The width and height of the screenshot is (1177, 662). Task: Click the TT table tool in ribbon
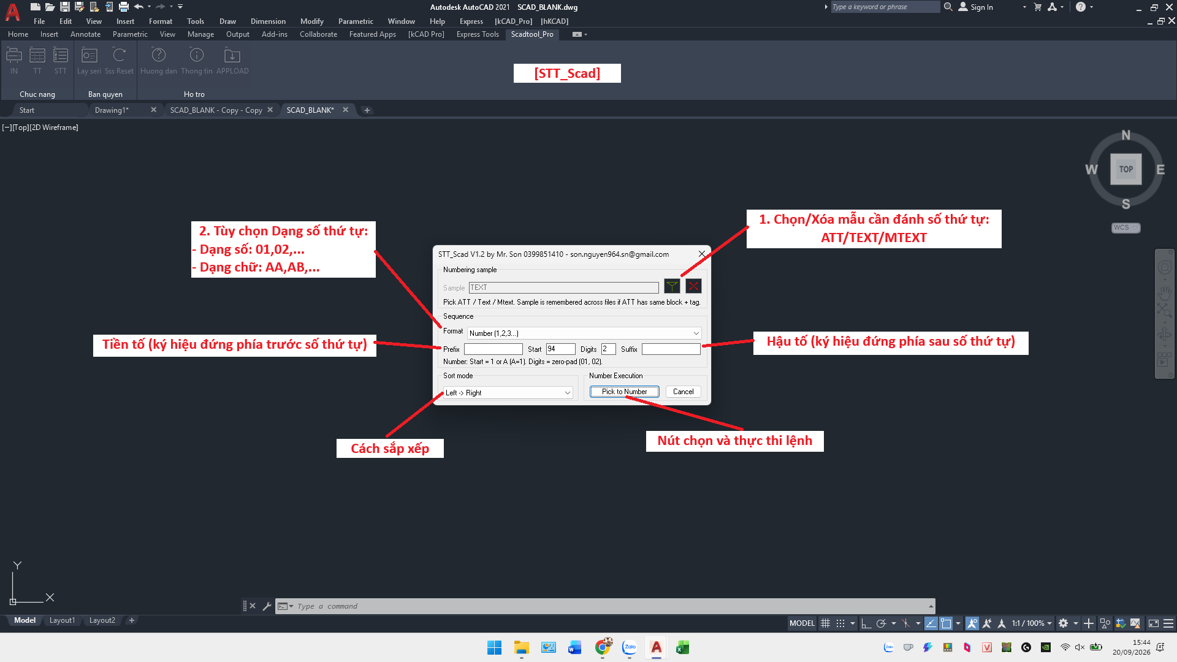pyautogui.click(x=37, y=61)
